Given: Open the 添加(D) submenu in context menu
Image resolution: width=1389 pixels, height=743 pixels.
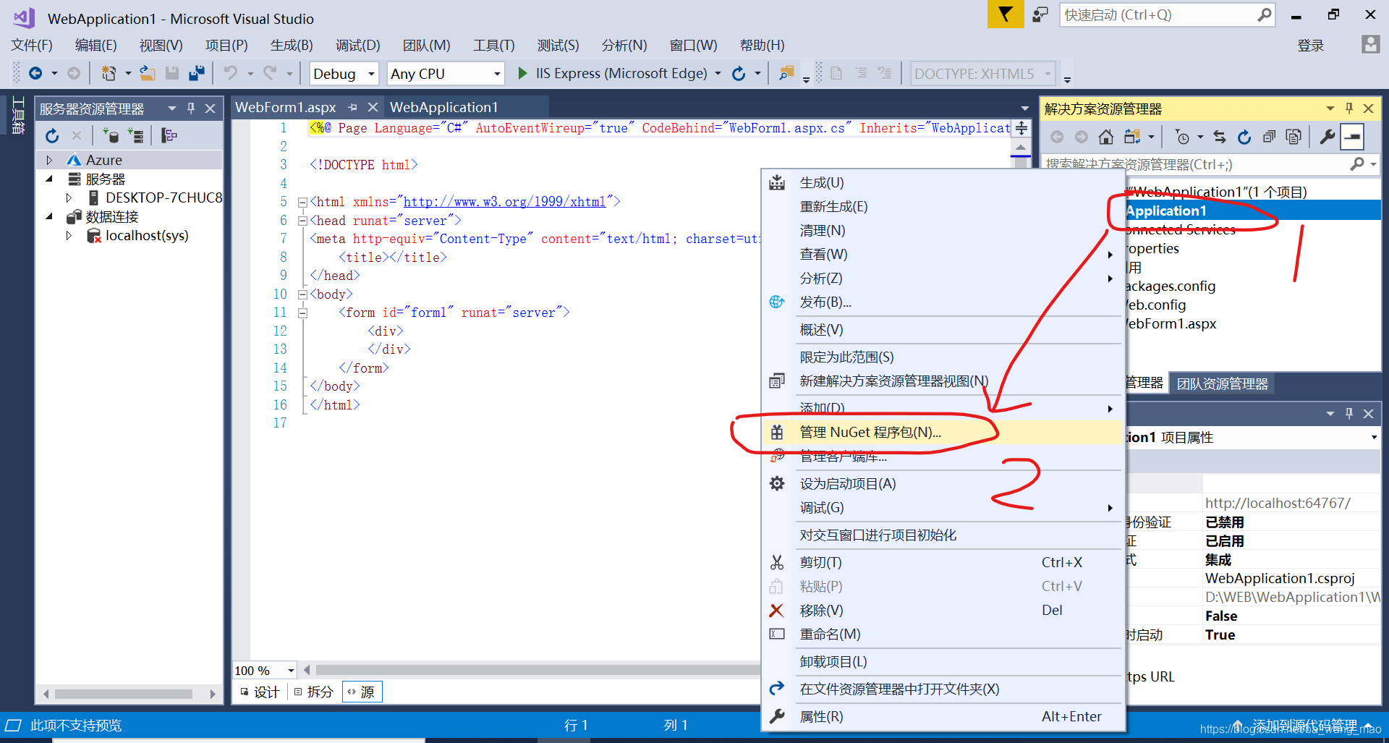Looking at the screenshot, I should (943, 409).
